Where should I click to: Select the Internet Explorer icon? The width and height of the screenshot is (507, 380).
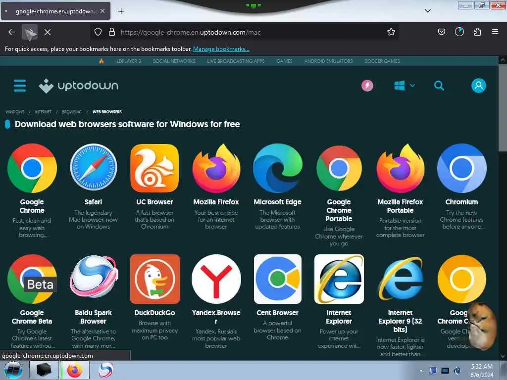(339, 279)
